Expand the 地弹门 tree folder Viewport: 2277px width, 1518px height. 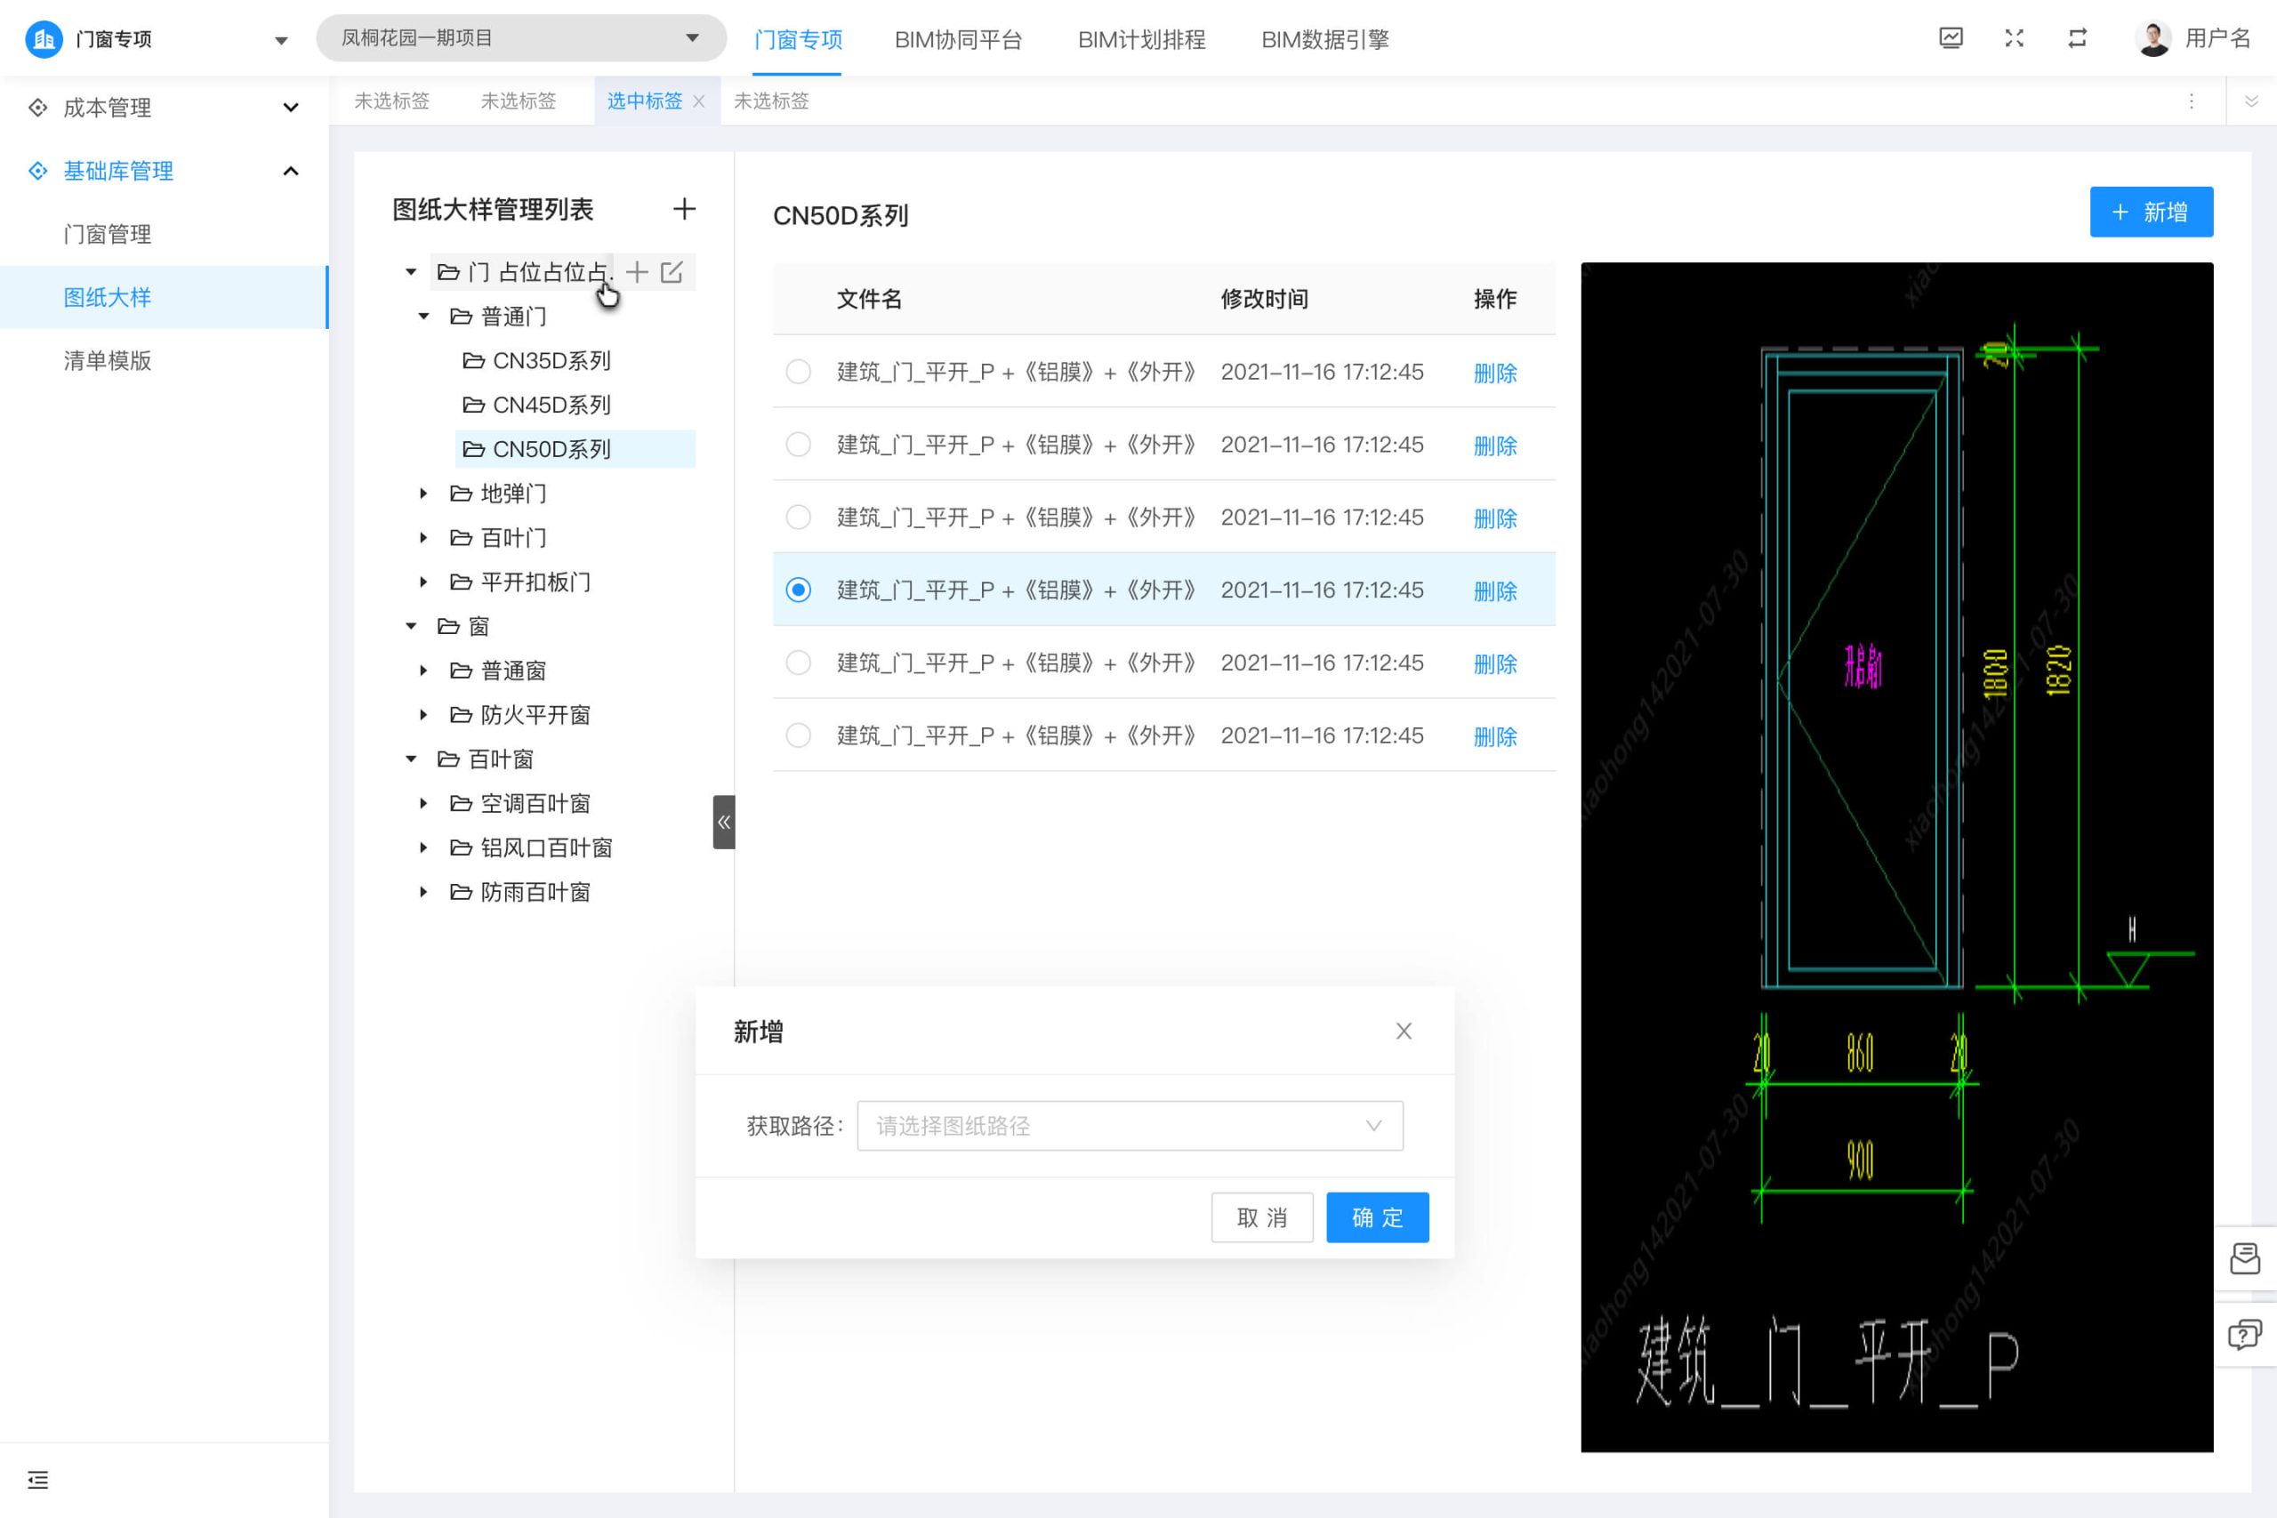click(423, 494)
